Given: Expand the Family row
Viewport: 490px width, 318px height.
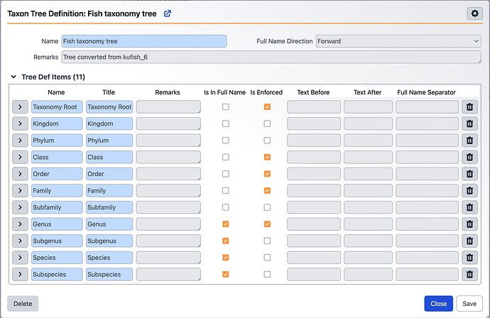Looking at the screenshot, I should (x=20, y=190).
